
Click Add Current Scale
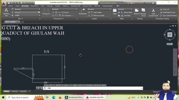[x=153, y=12]
